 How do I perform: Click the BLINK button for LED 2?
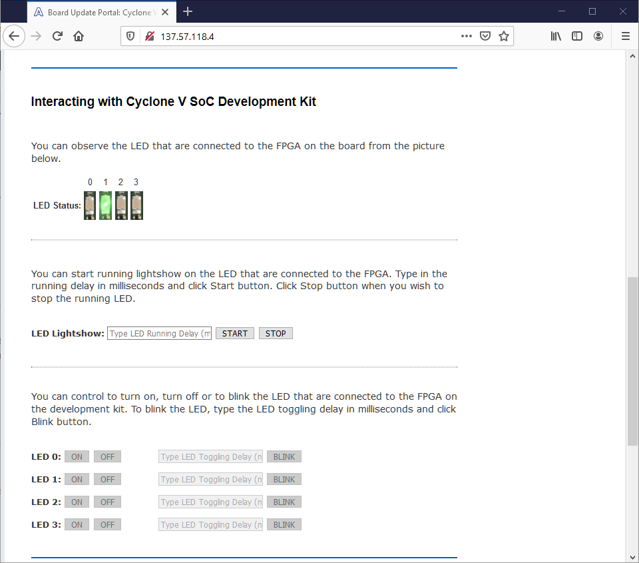284,502
